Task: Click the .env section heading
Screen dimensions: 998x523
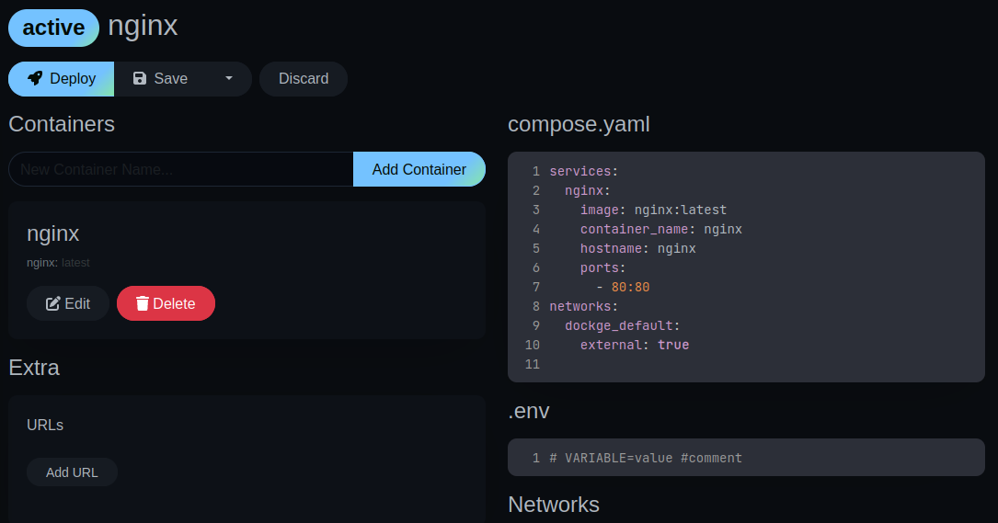Action: (x=528, y=411)
